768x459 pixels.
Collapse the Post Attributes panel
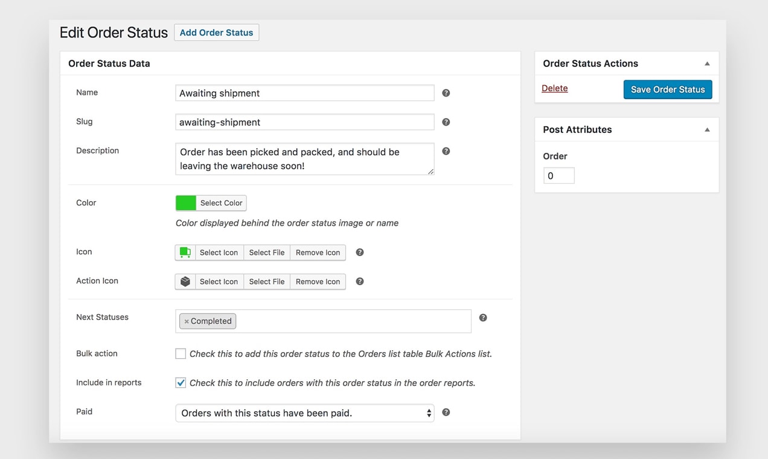click(707, 130)
